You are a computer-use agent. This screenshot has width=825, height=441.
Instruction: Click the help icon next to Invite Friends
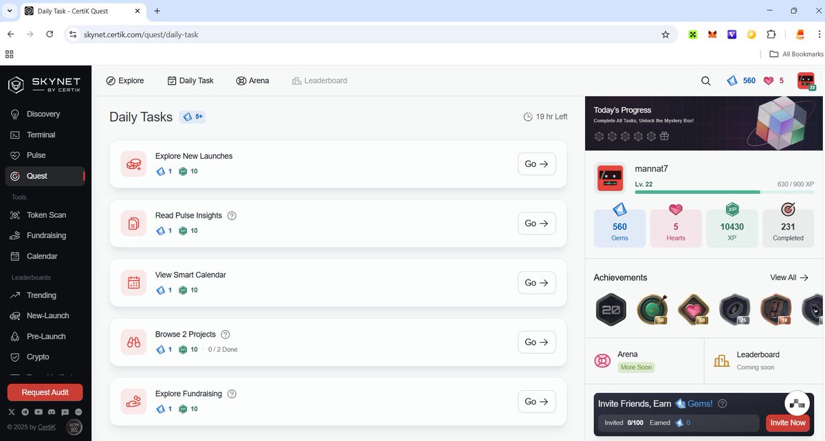pos(723,404)
